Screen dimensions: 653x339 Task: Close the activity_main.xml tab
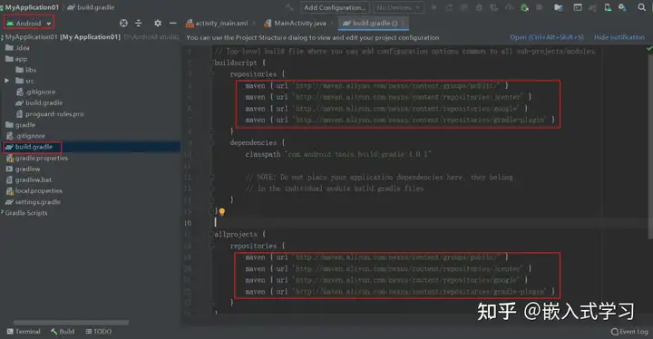pyautogui.click(x=253, y=24)
